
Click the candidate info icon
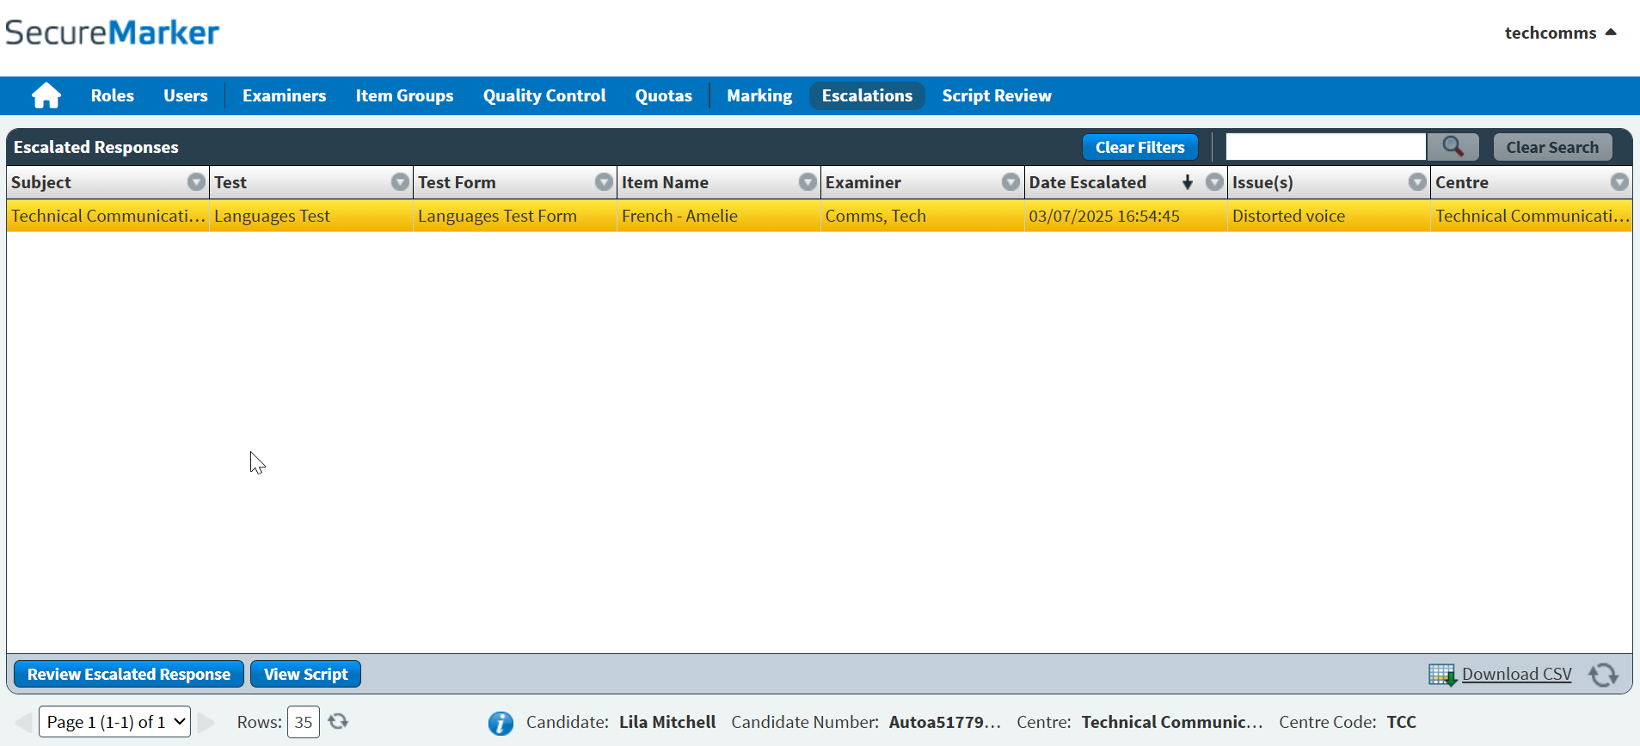coord(501,723)
